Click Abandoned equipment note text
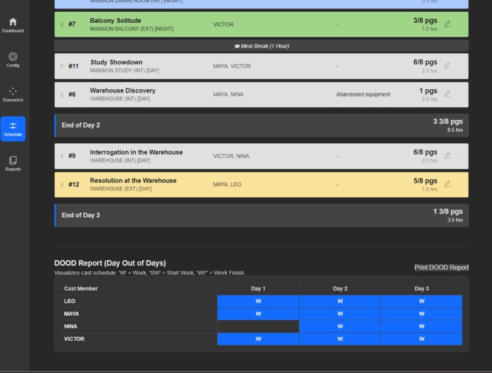 (x=363, y=94)
